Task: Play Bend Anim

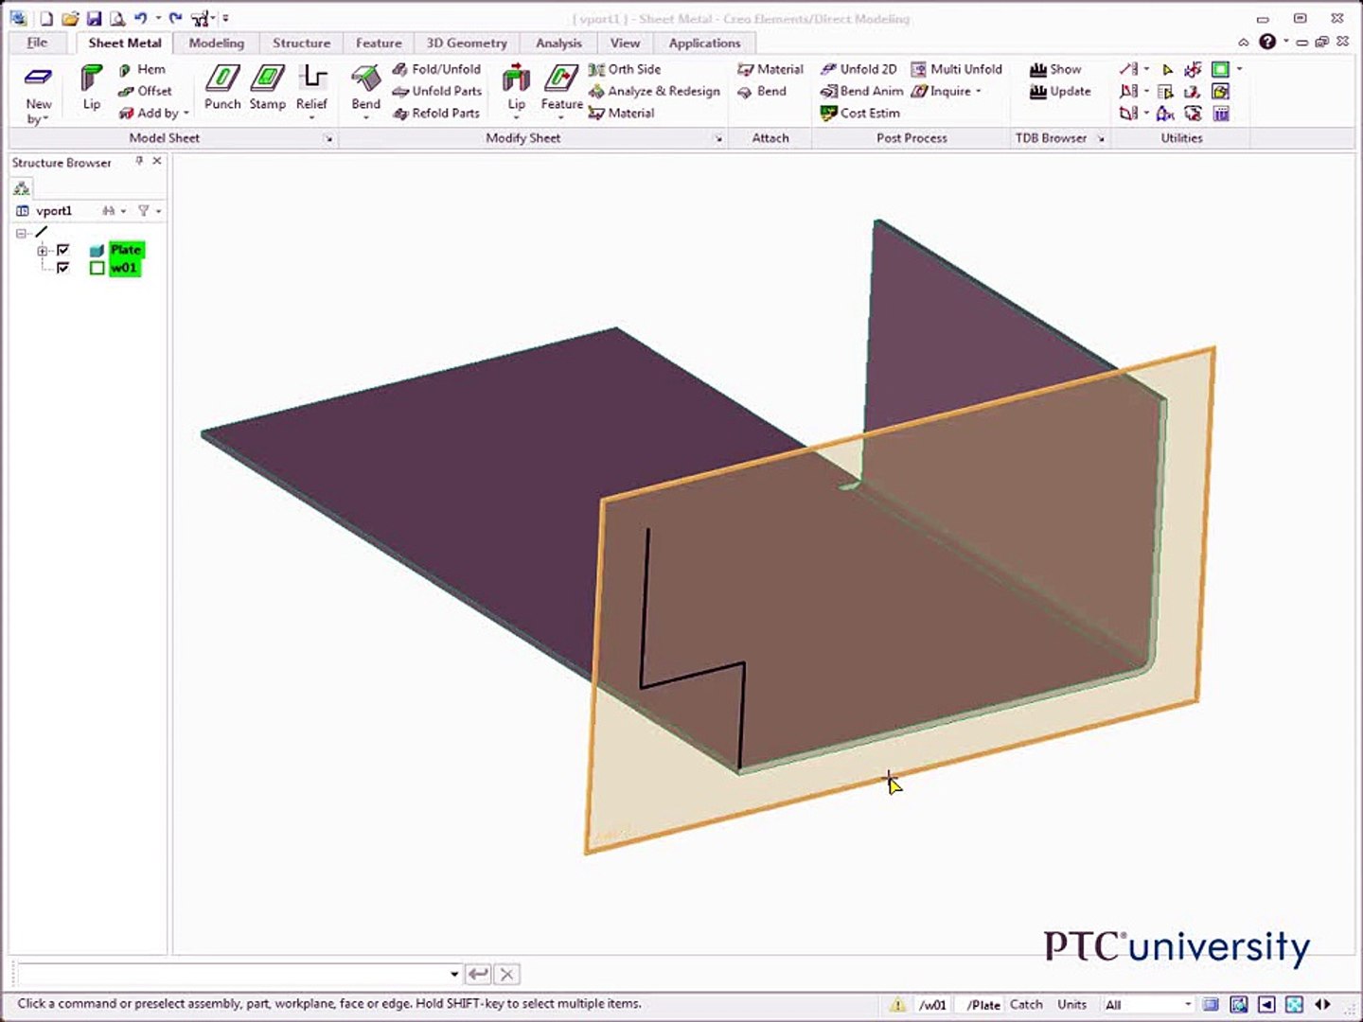Action: pos(861,91)
